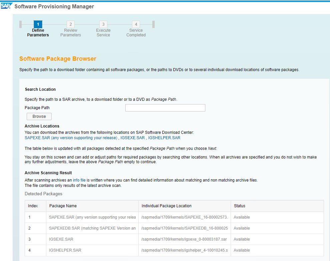Select the IGSHELPER.SAR package name cell
This screenshot has width=330, height=261.
pyautogui.click(x=92, y=250)
